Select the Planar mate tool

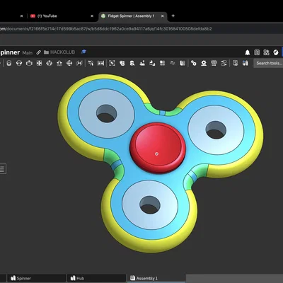[x=39, y=63]
